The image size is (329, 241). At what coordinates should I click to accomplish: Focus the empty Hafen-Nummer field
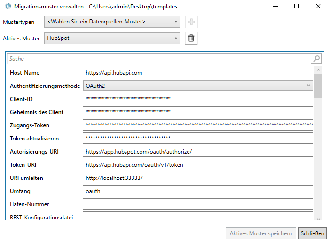[198, 204]
